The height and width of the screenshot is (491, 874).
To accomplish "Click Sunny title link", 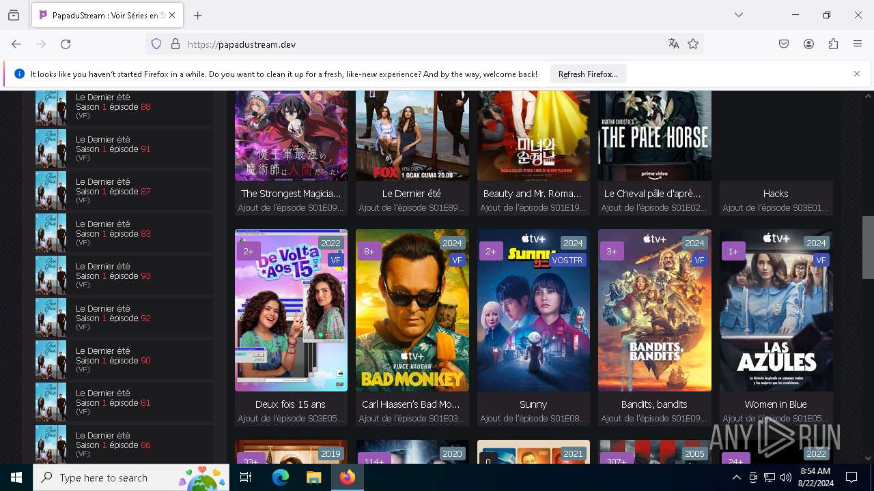I will (533, 404).
